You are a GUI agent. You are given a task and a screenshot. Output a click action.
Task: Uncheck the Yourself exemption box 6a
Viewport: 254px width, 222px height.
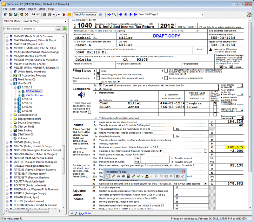[x=100, y=86]
